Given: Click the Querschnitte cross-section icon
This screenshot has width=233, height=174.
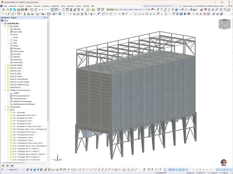Looking at the screenshot, I should point(11,32).
